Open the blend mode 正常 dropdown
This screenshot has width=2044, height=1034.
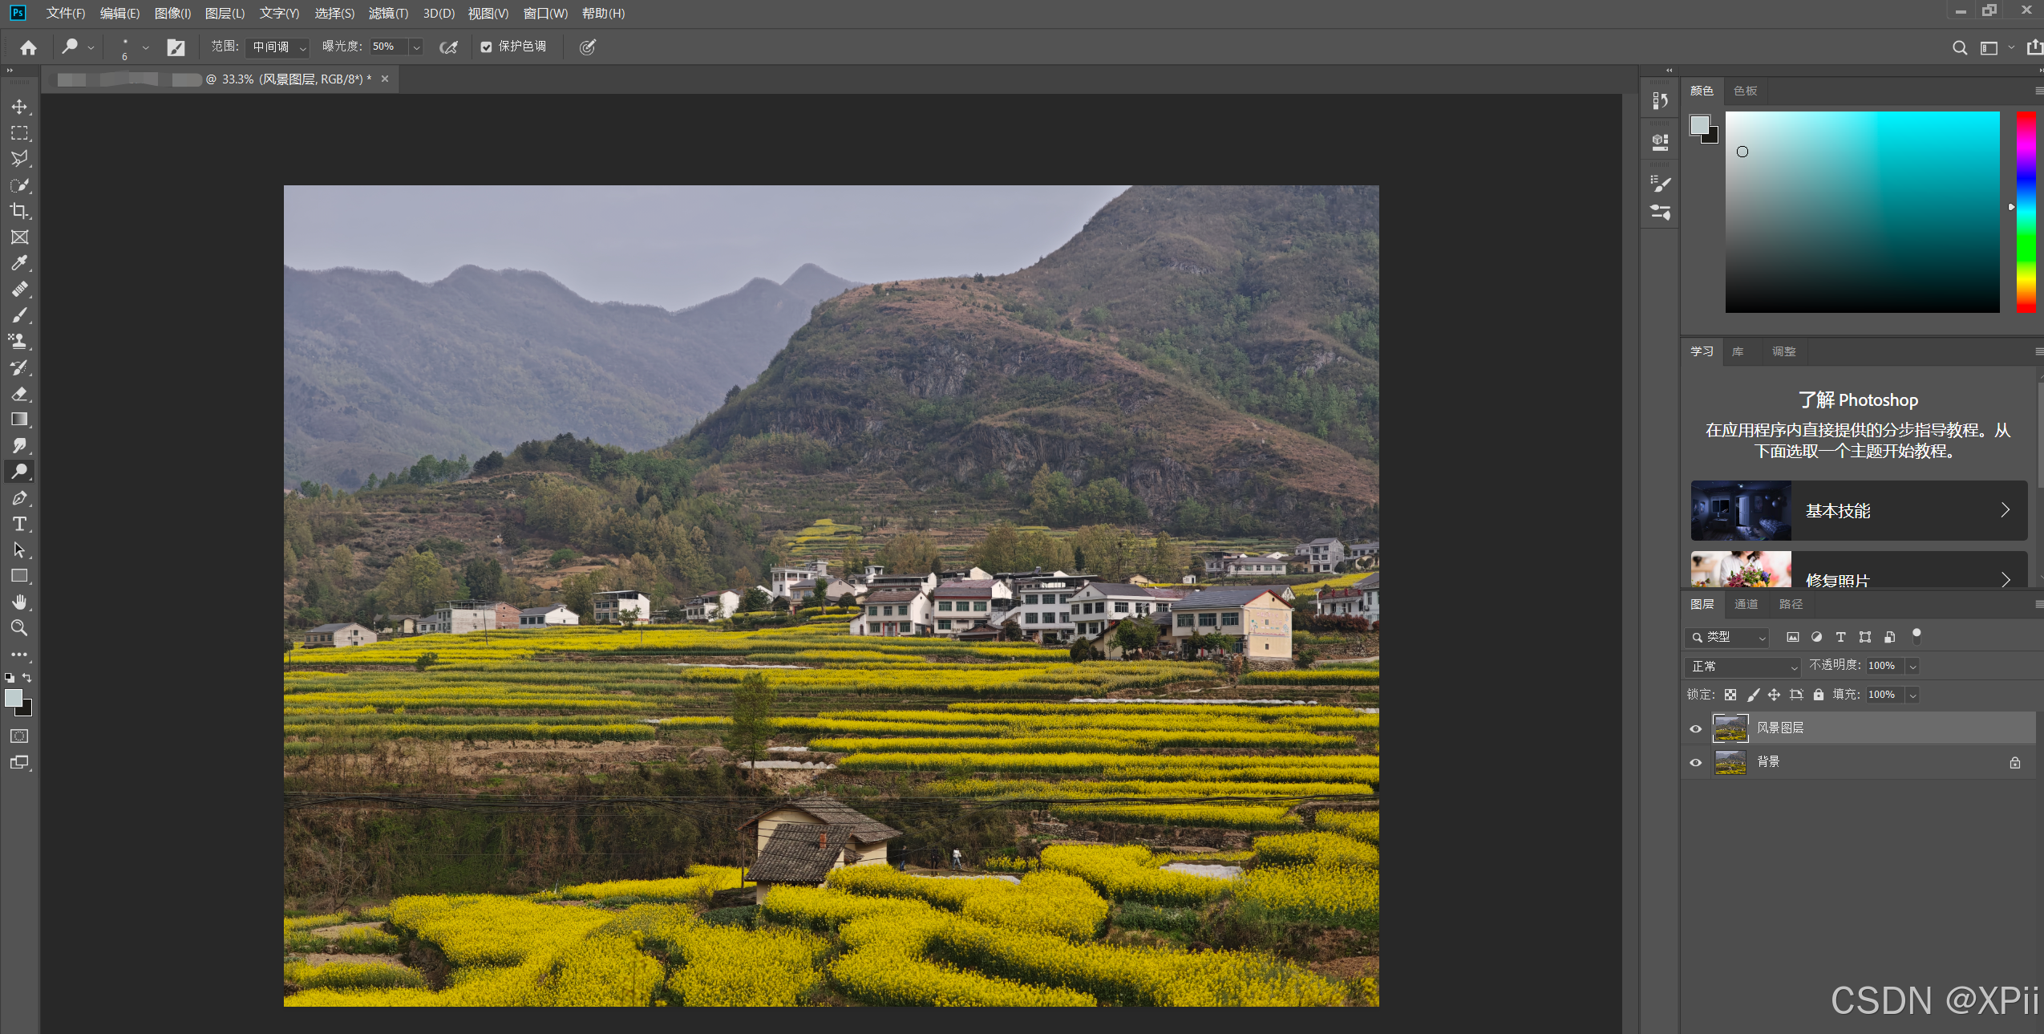point(1742,667)
